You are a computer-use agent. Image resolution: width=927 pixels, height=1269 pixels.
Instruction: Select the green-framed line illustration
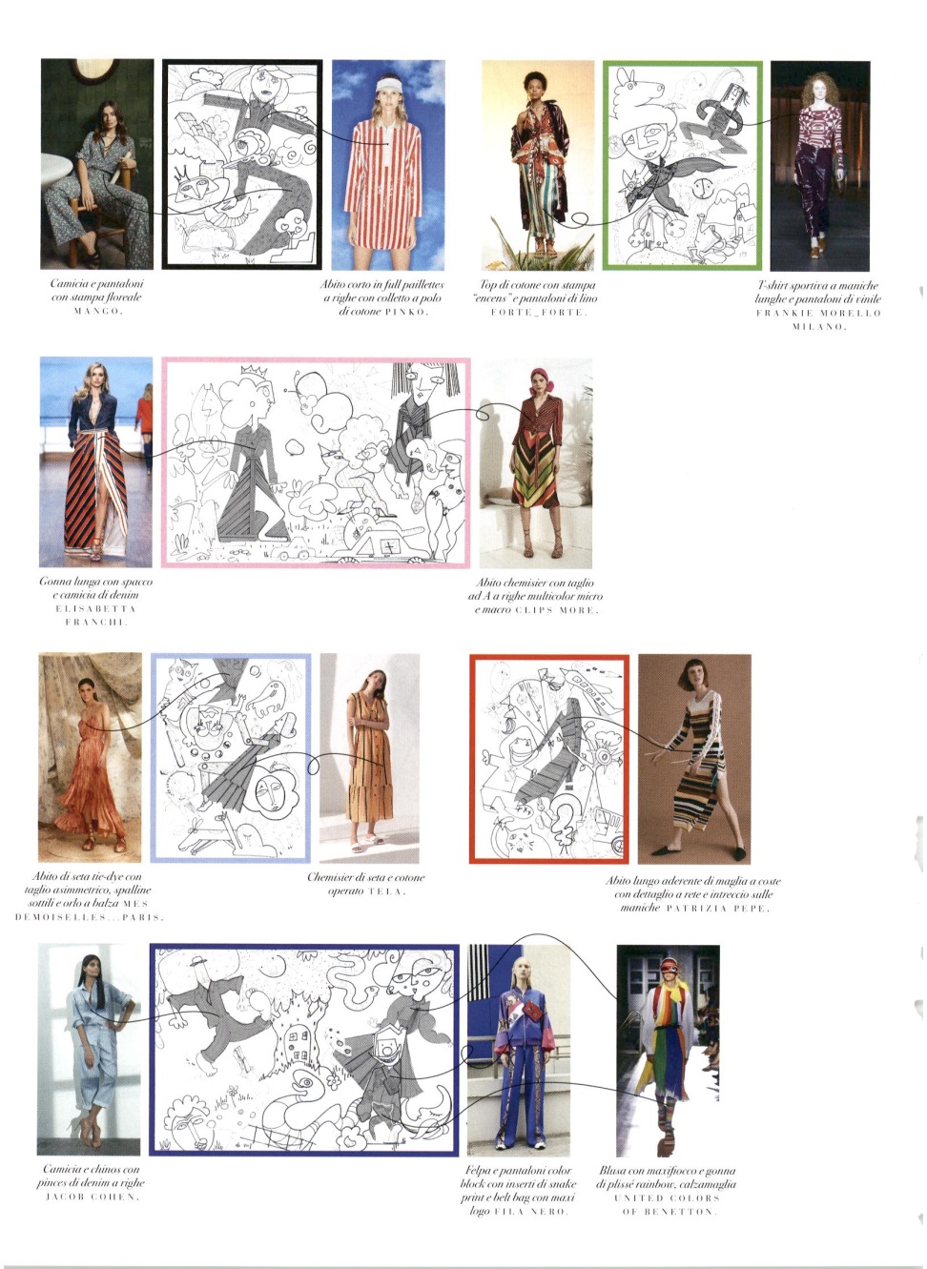pos(682,166)
